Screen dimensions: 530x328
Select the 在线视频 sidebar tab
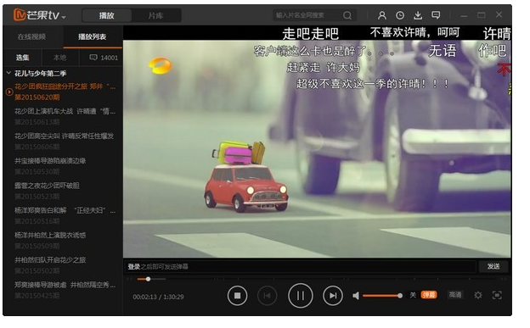tap(31, 36)
